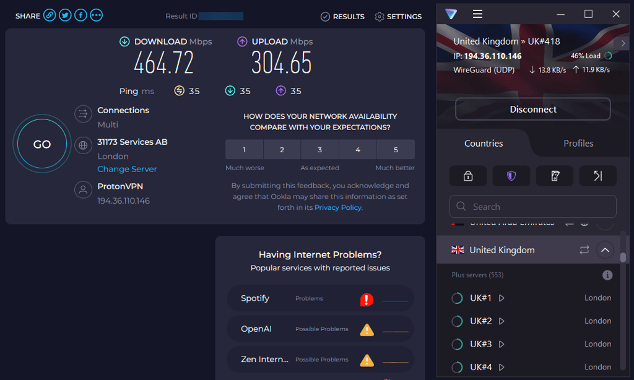Expand the connection details side arrow
This screenshot has width=634, height=380.
623,43
